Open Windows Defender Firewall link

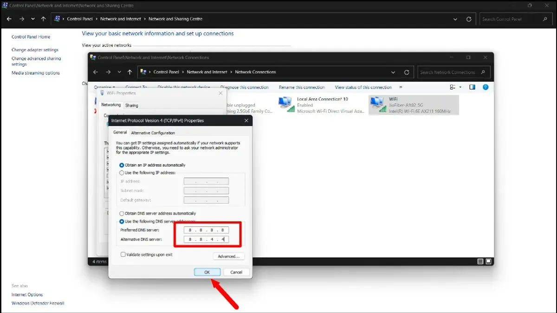pos(38,303)
